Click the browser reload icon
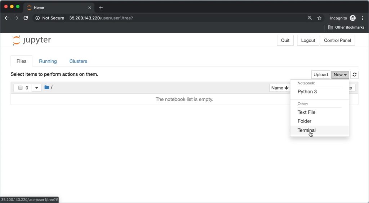Viewport: 369px width, 203px height. [26, 18]
